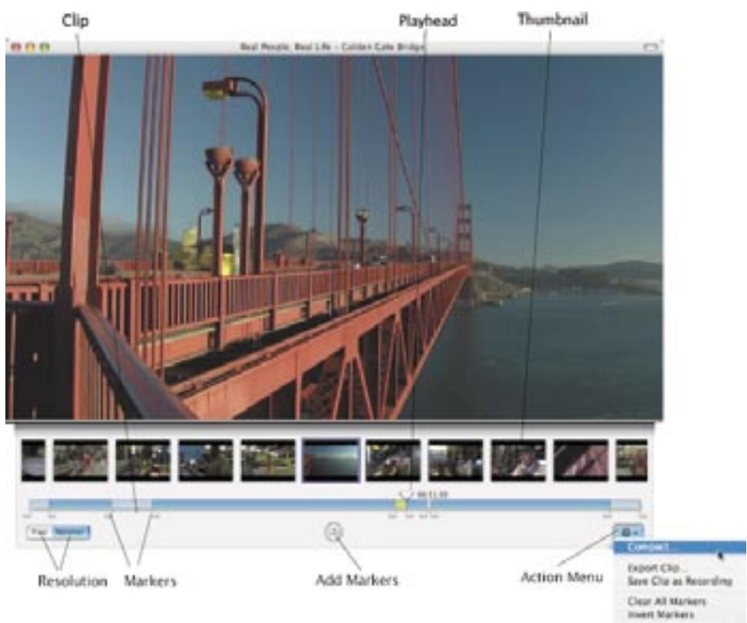
Task: Close the clip window with red button
Action: [16, 47]
